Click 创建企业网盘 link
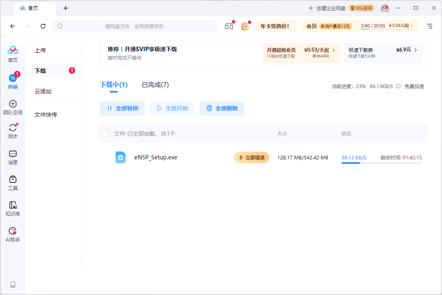Viewport: 442px width, 295px height. (x=331, y=8)
